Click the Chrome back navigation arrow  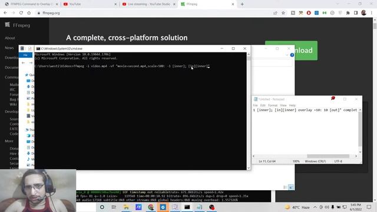coord(5,13)
